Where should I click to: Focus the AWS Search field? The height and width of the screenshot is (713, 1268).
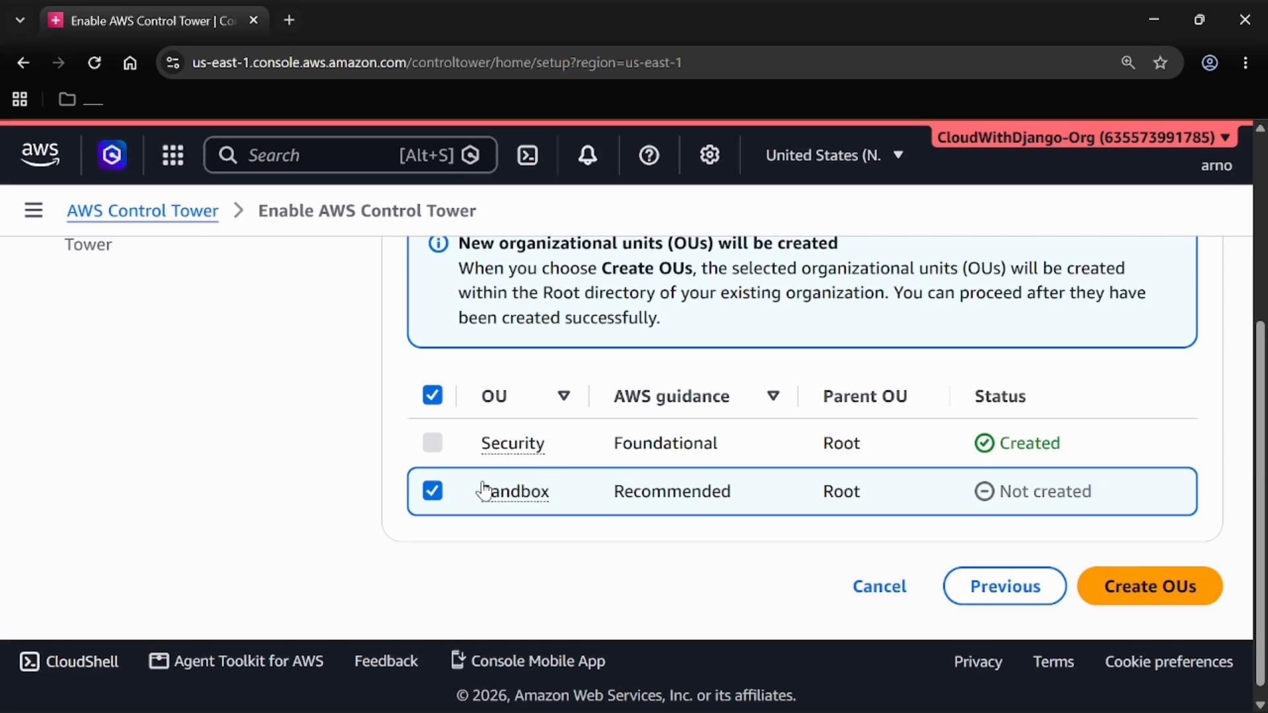click(x=350, y=155)
